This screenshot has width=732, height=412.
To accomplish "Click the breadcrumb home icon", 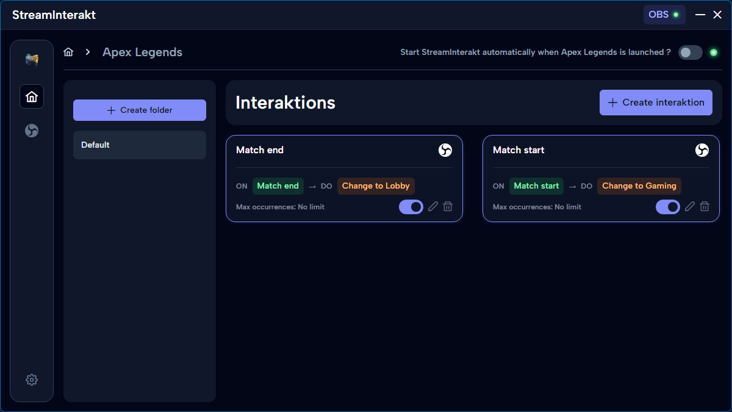I will tap(68, 52).
